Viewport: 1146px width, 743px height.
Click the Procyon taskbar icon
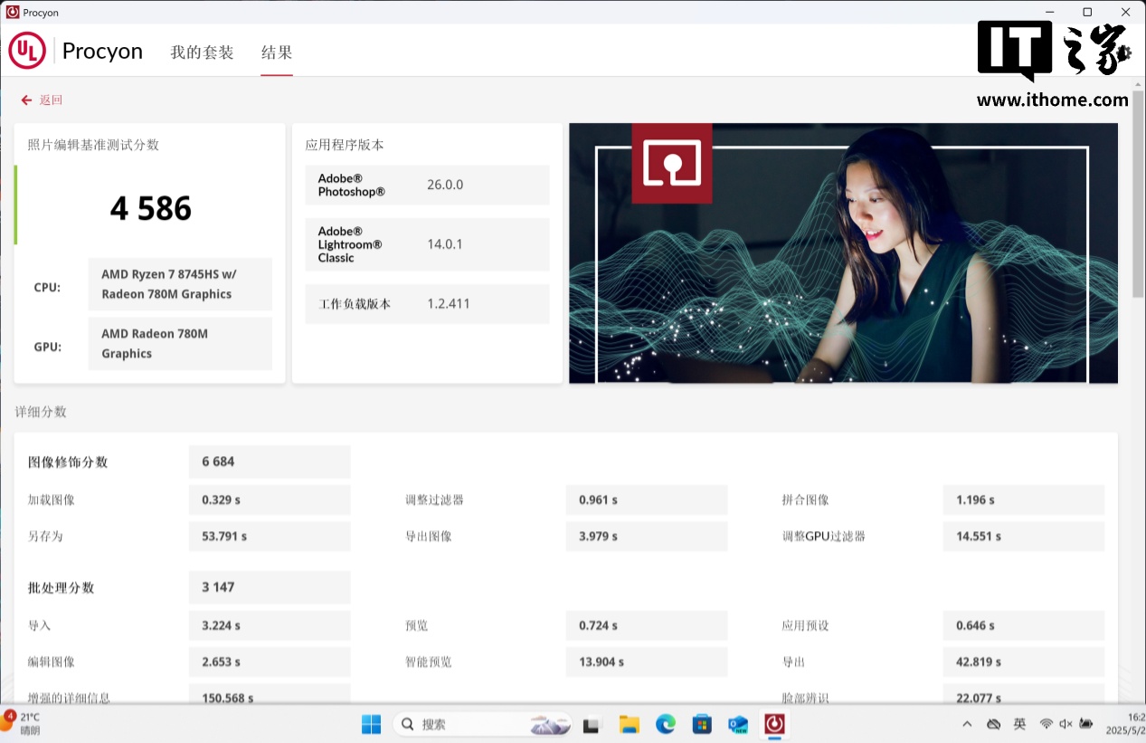tap(774, 724)
